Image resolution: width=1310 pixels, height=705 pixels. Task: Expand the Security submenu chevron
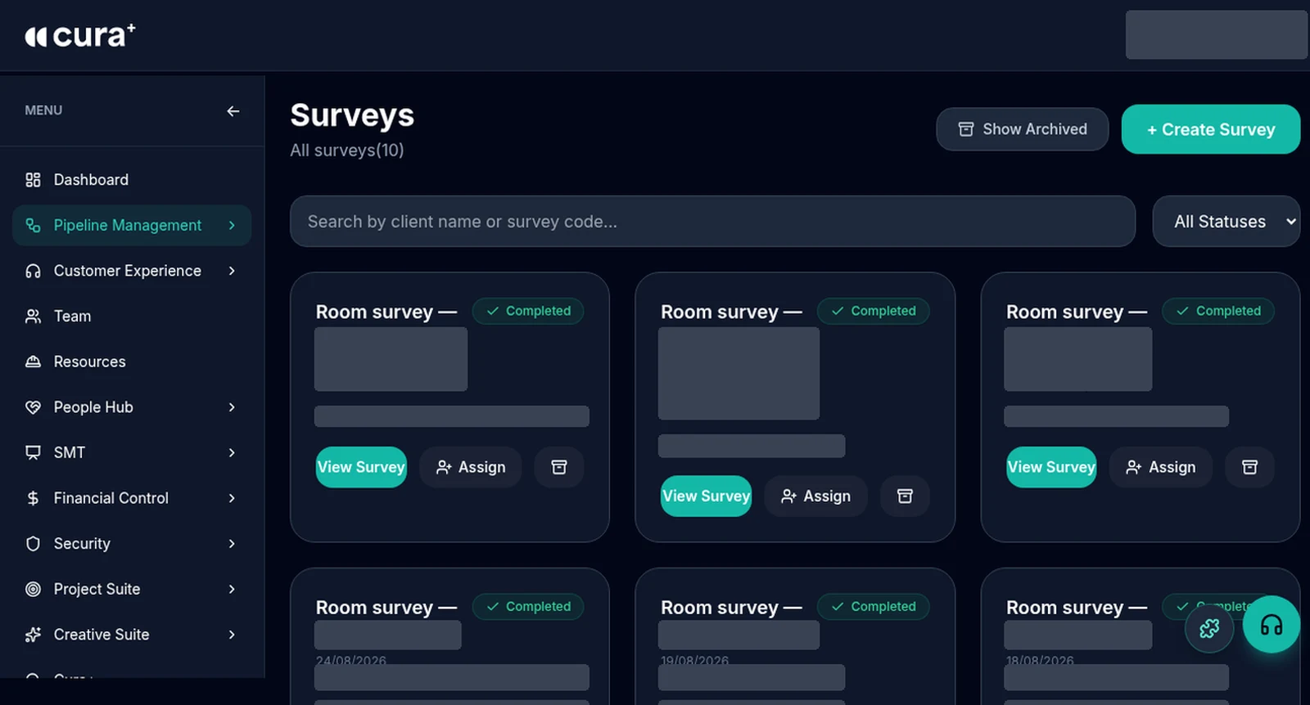(232, 543)
